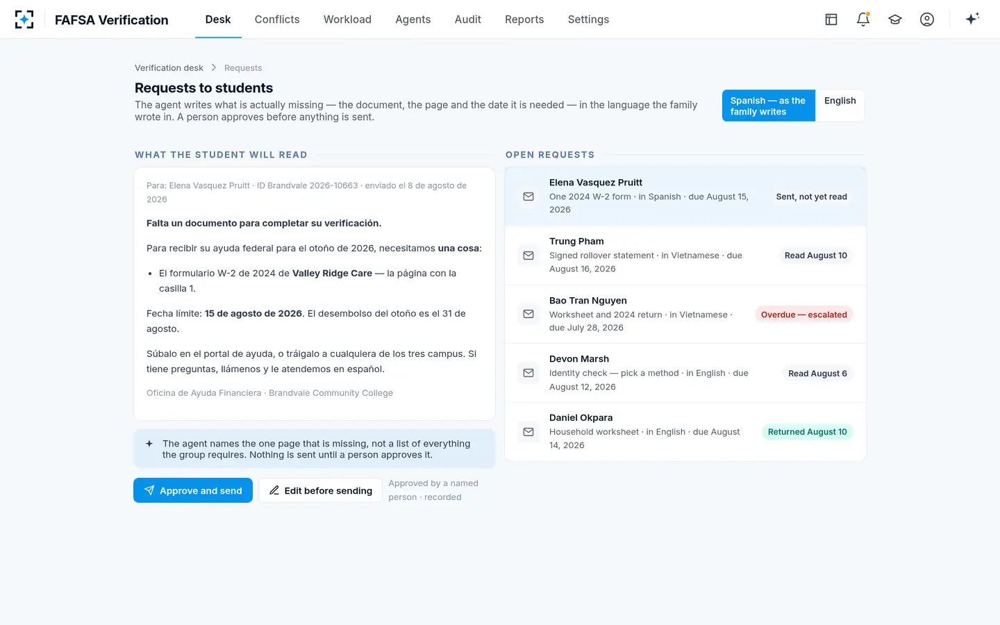Select Devon Marsh's request

pos(685,373)
